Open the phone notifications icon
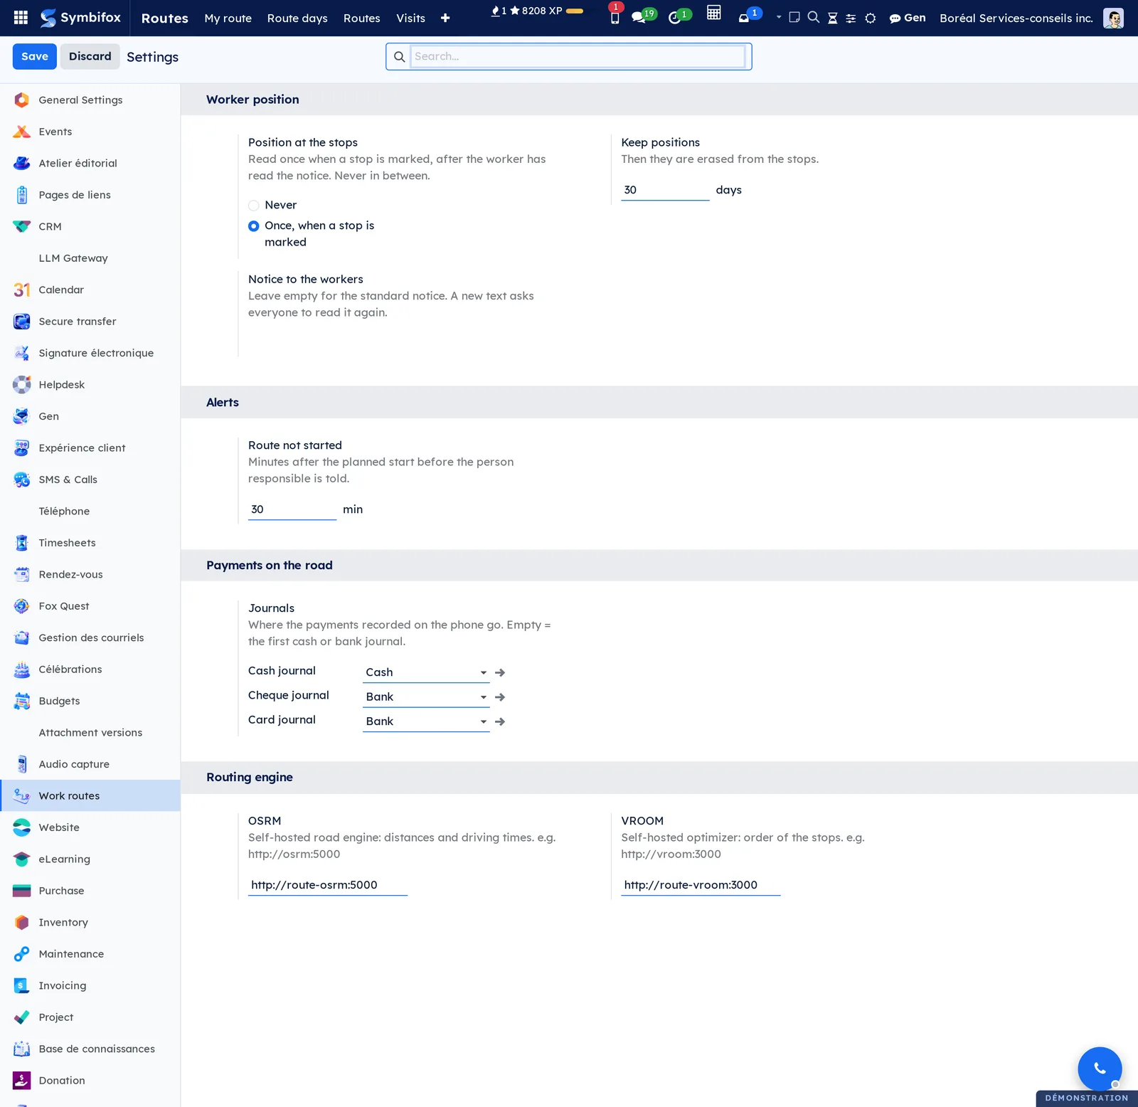The image size is (1138, 1107). click(x=615, y=18)
